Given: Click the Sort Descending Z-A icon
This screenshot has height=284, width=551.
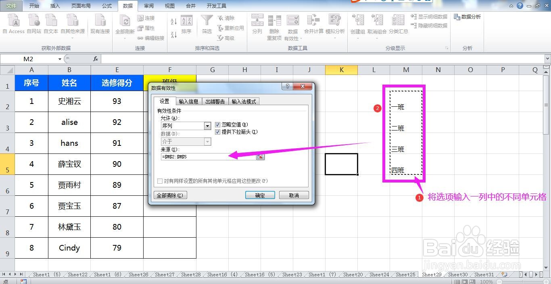Looking at the screenshot, I should coord(174,35).
